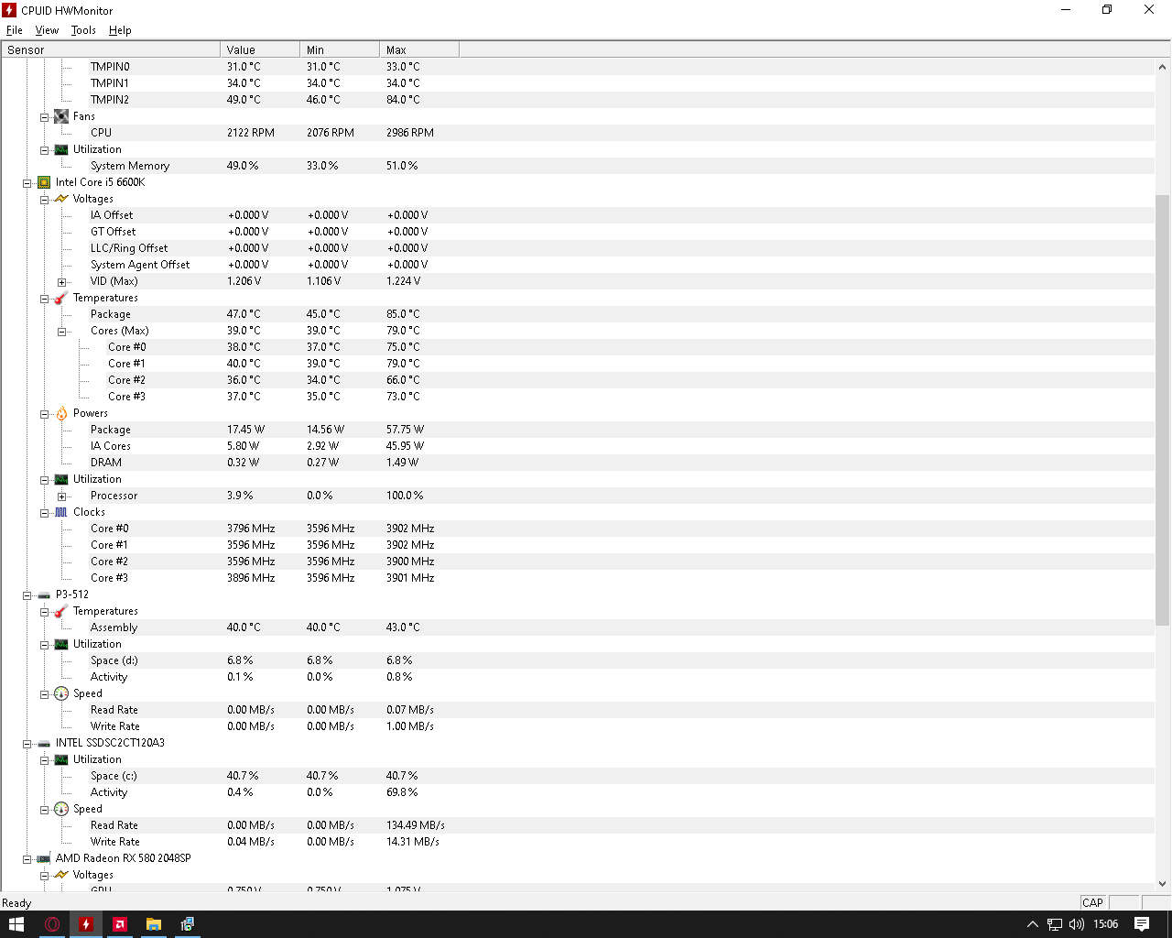
Task: Select the IA Cores power row
Action: coord(578,446)
